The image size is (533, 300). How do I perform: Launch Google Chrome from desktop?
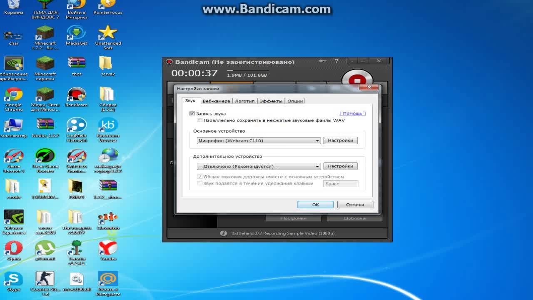pyautogui.click(x=14, y=100)
